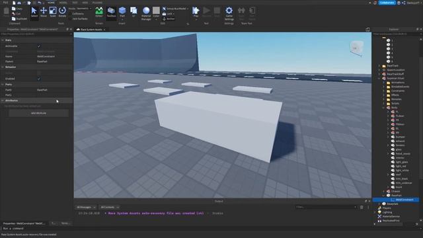Click the Undo arrow in the title bar
The width and height of the screenshot is (423, 238).
coord(40,3)
